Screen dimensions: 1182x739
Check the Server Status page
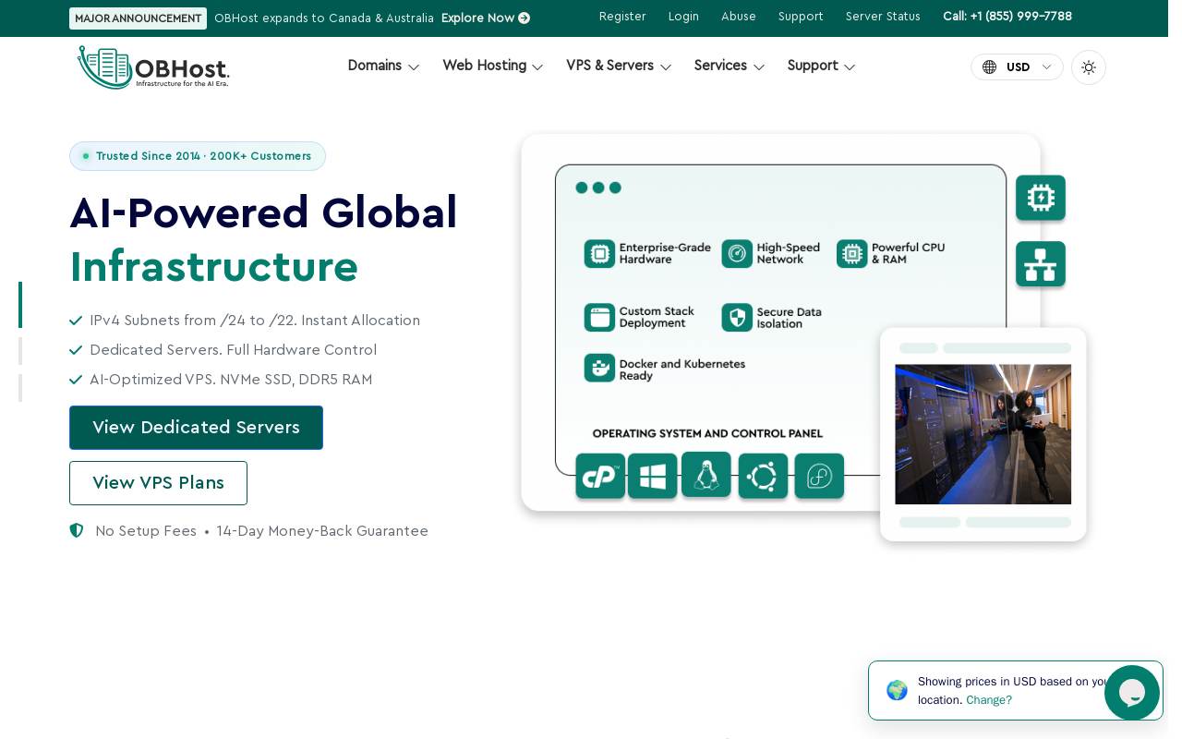[883, 17]
